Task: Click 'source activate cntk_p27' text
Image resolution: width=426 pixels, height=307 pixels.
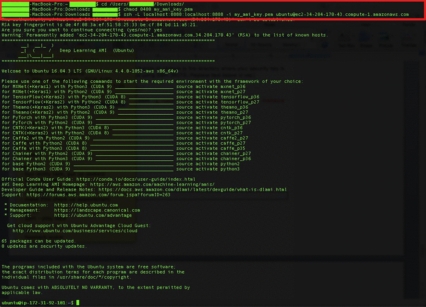Action: 209,133
